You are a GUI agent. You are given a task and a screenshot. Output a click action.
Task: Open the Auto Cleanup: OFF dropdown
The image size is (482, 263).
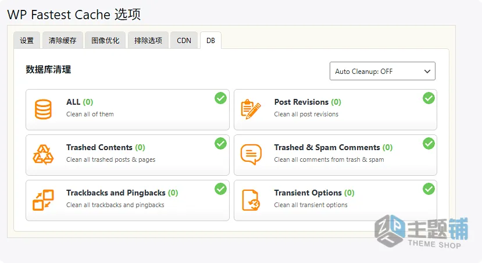coord(383,71)
